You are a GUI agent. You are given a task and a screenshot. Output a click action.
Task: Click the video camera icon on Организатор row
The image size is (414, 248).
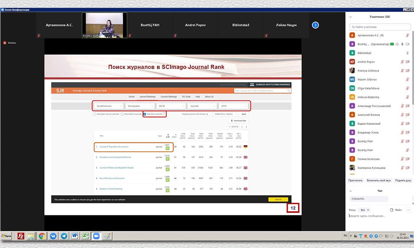407,44
